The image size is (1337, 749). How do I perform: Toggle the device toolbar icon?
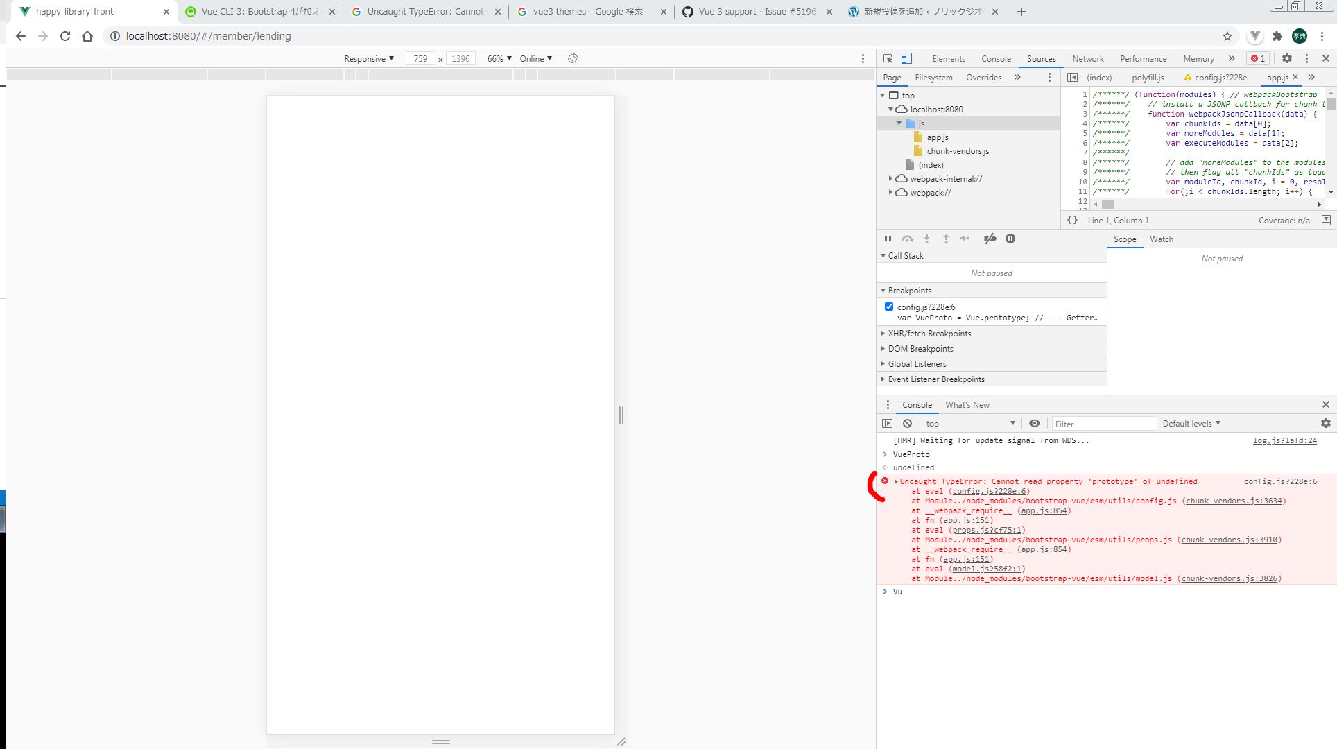(906, 59)
